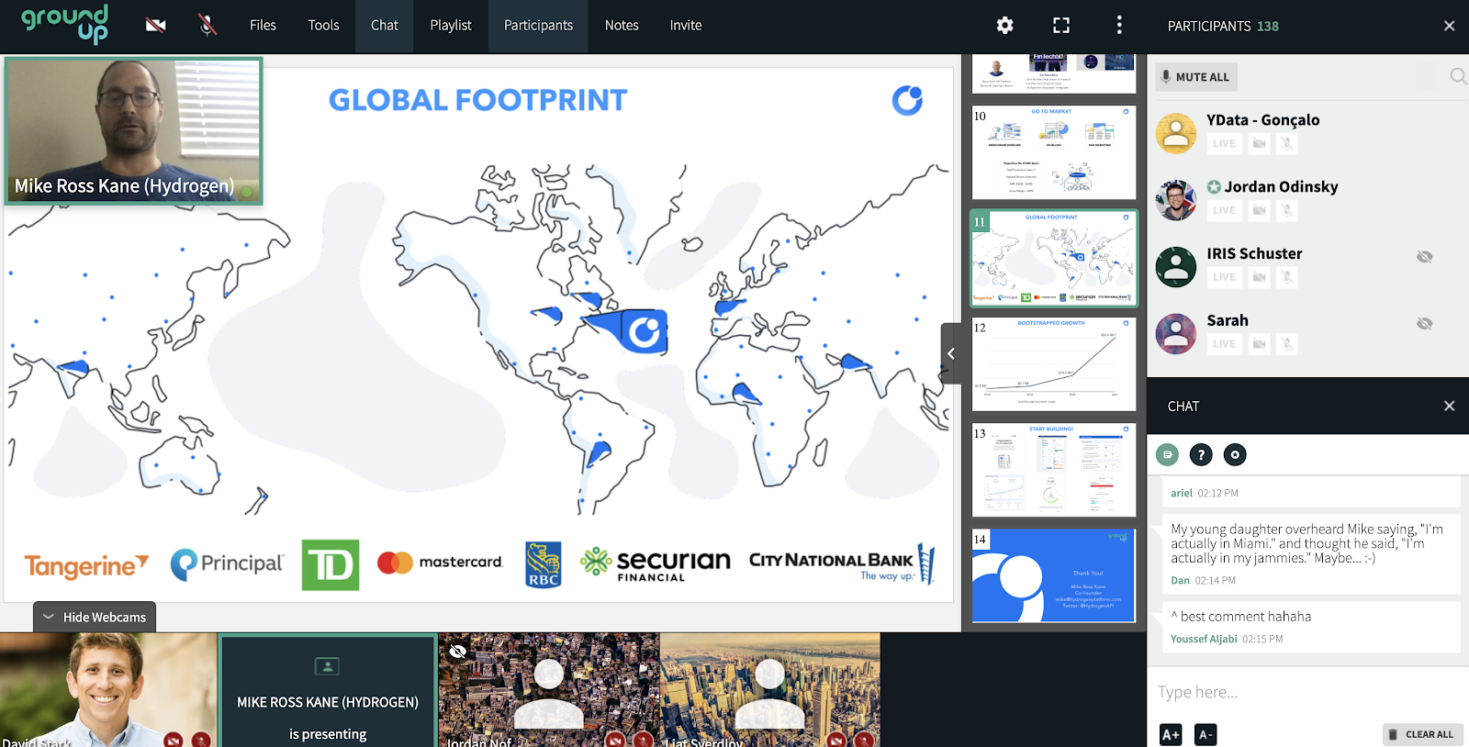The image size is (1469, 747).
Task: Toggle Liat Sverdlov's camera icon
Action: (x=835, y=740)
